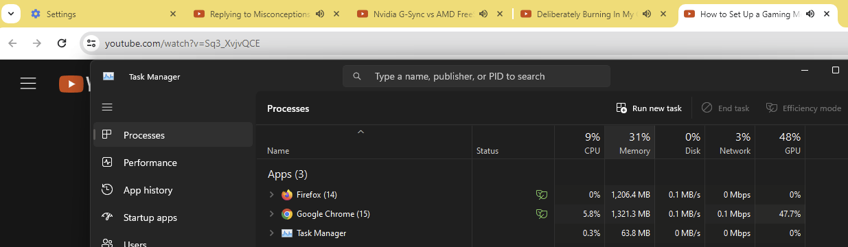Collapse column header chevron above Name
848x247 pixels.
coord(360,131)
